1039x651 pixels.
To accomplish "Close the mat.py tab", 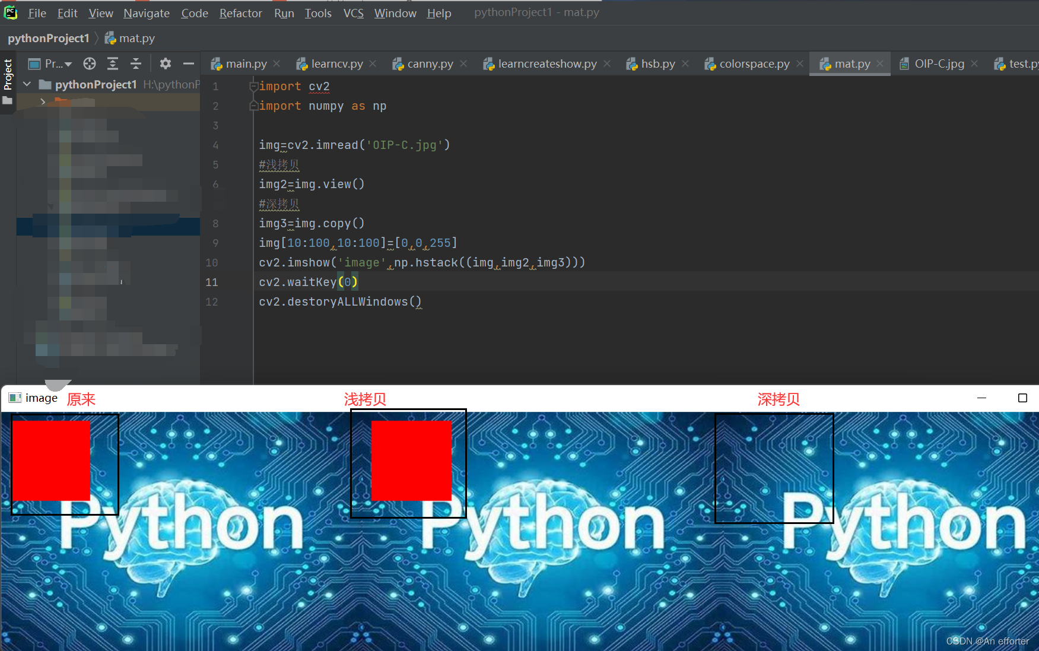I will point(880,63).
